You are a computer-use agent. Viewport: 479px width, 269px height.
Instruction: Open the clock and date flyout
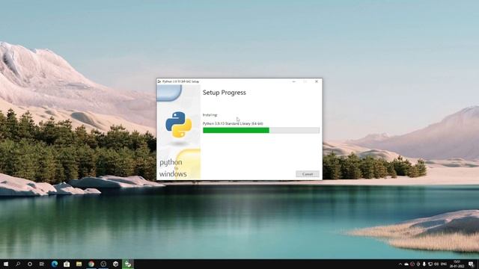pos(457,264)
